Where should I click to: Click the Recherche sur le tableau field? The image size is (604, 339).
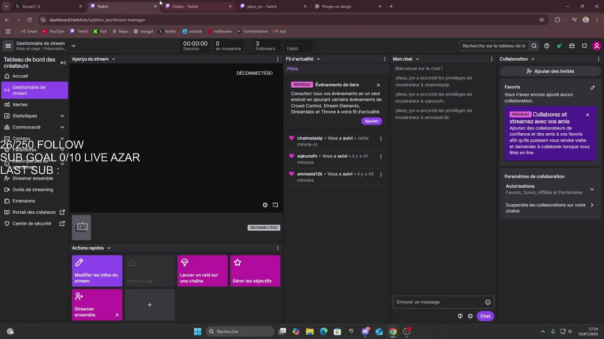coord(494,46)
